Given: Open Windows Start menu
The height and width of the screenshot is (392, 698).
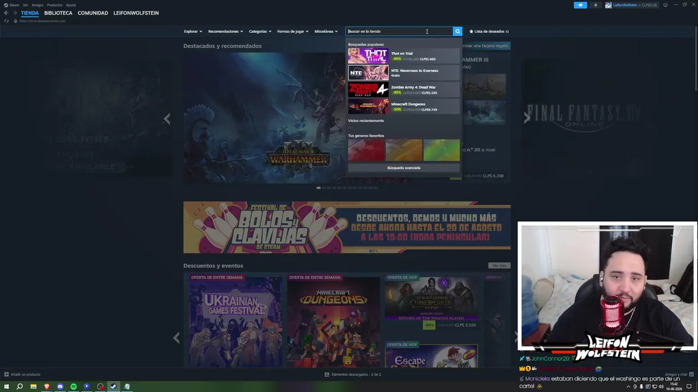Looking at the screenshot, I should pos(6,387).
